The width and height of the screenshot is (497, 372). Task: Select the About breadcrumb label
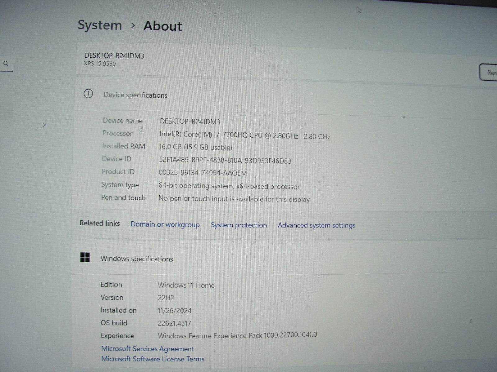click(162, 26)
